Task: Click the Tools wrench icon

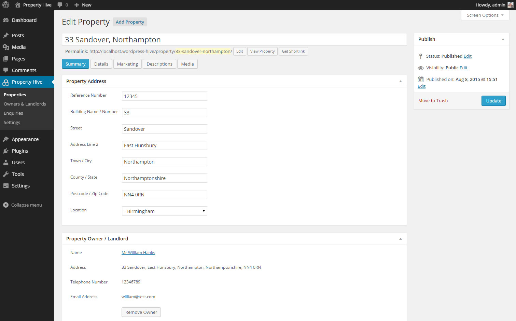Action: pos(6,174)
